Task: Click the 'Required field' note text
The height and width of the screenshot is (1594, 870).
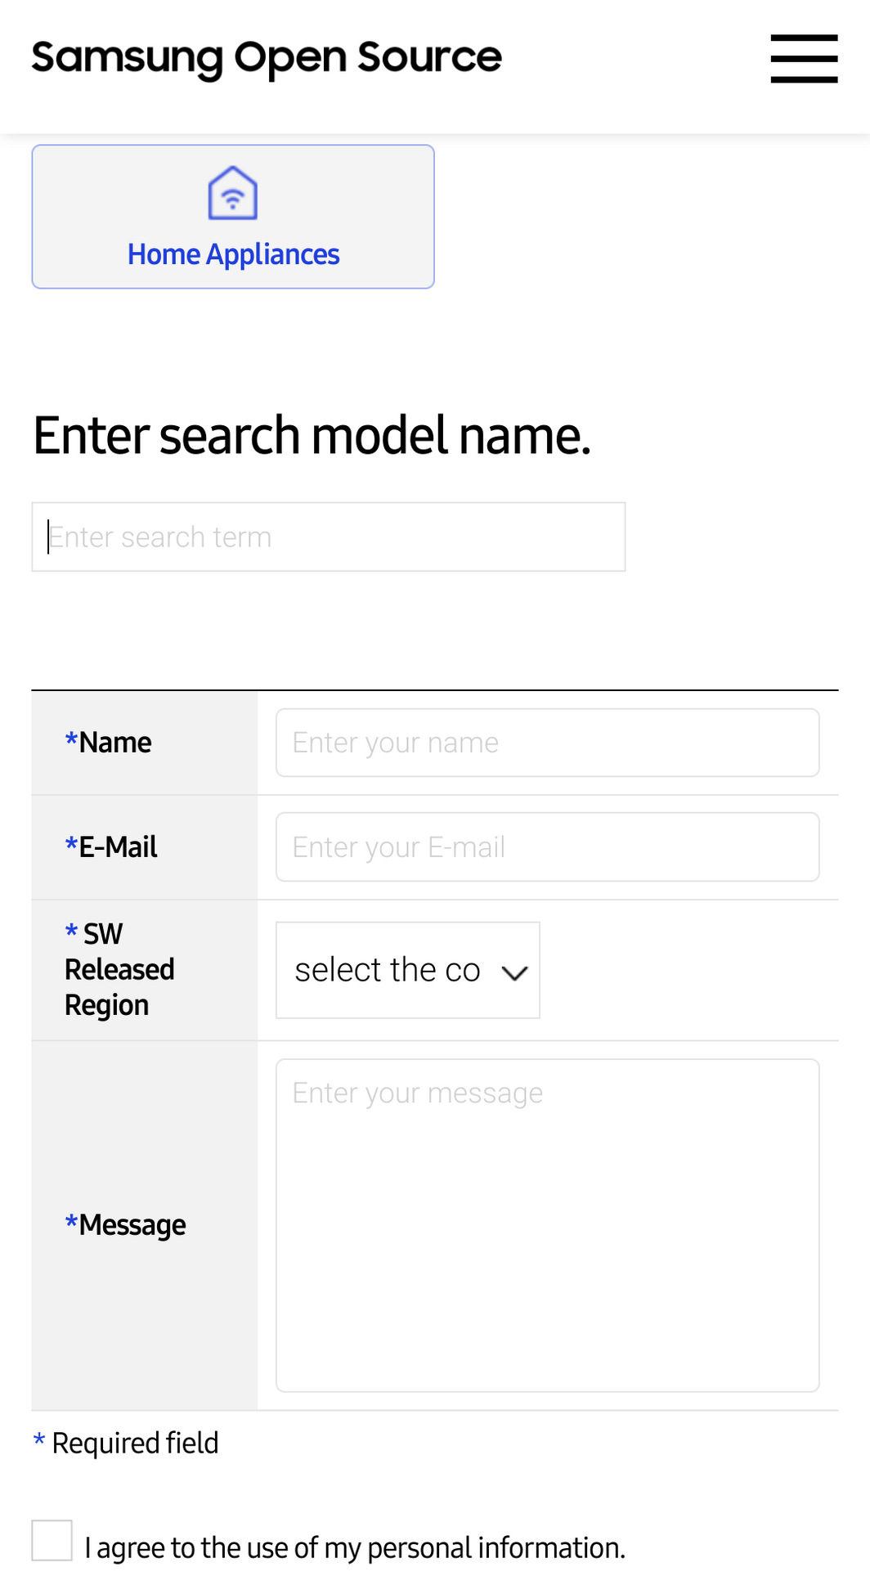Action: tap(135, 1444)
